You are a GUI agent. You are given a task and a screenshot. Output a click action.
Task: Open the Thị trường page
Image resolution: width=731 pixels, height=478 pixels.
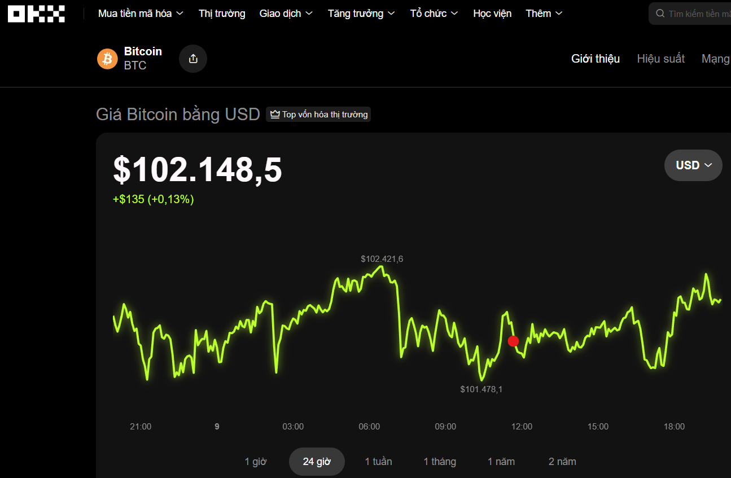pyautogui.click(x=222, y=14)
